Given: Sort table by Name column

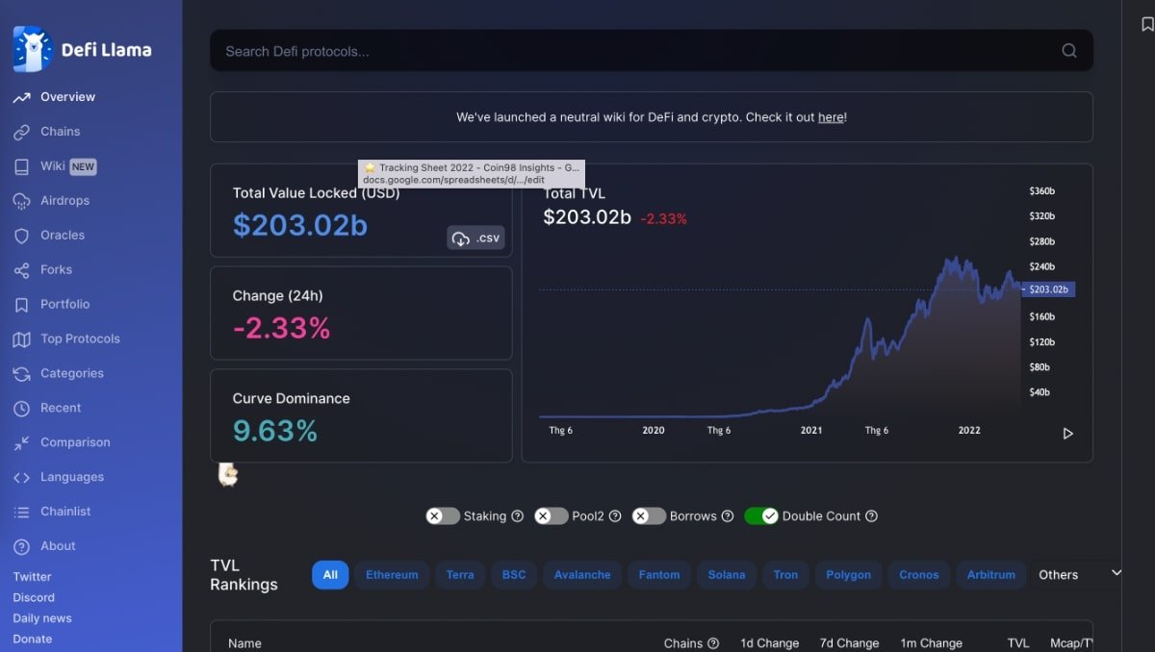Looking at the screenshot, I should click(x=244, y=643).
